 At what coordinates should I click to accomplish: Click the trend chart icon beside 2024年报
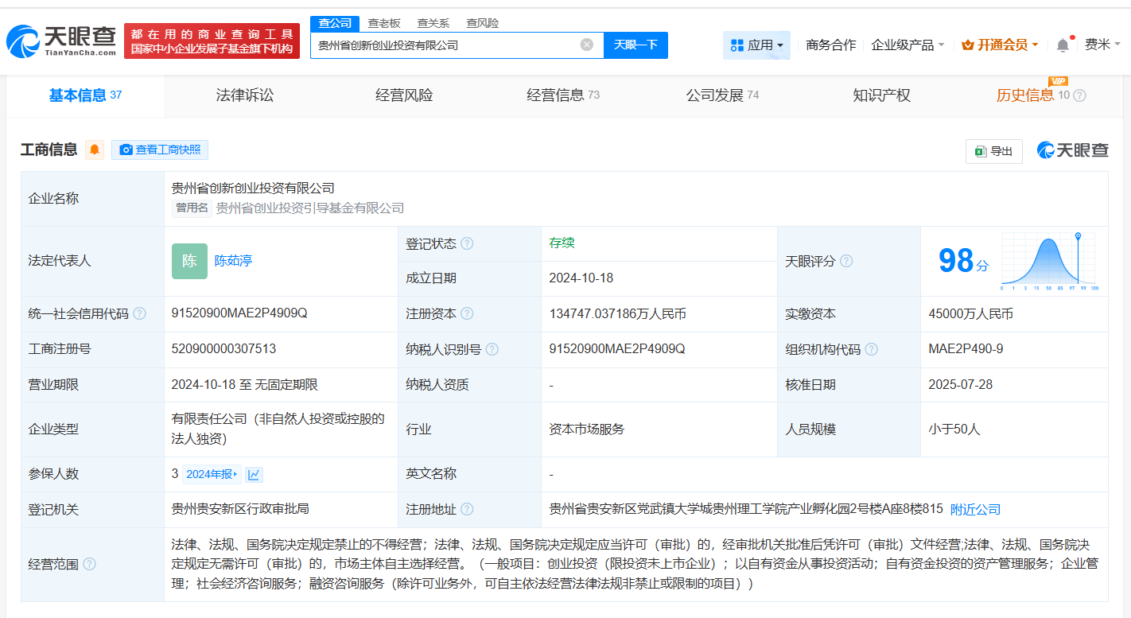tap(253, 474)
